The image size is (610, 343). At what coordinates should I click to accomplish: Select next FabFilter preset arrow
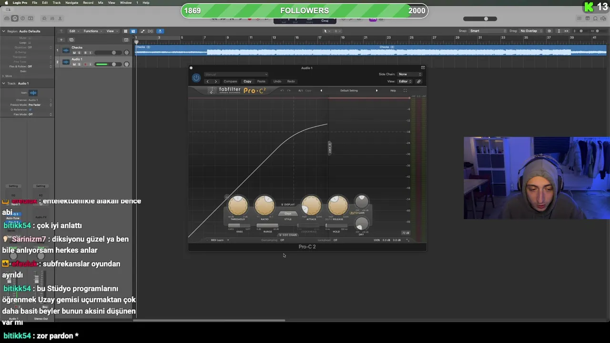coord(376,91)
